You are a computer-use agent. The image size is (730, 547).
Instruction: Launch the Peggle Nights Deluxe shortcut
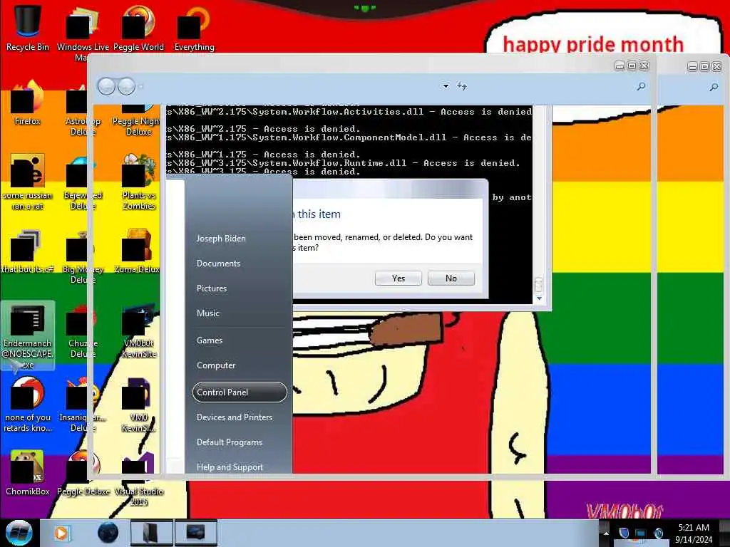(136, 119)
